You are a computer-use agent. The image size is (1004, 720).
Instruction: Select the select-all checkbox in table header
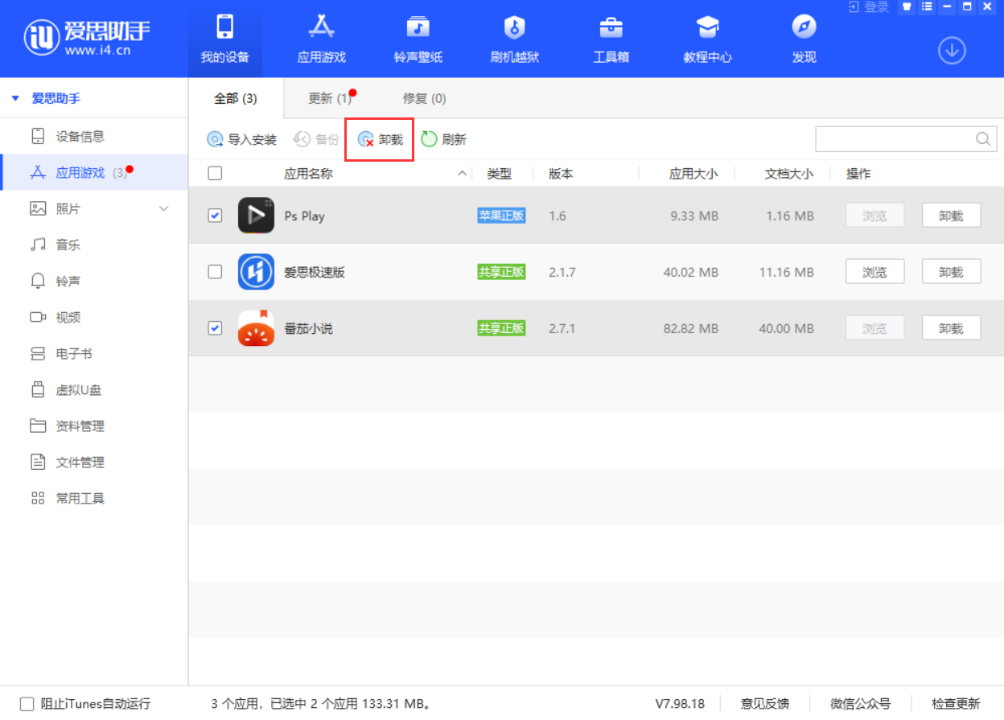click(x=213, y=173)
